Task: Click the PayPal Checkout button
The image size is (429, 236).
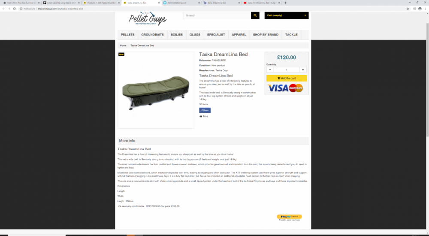Action: [x=289, y=217]
